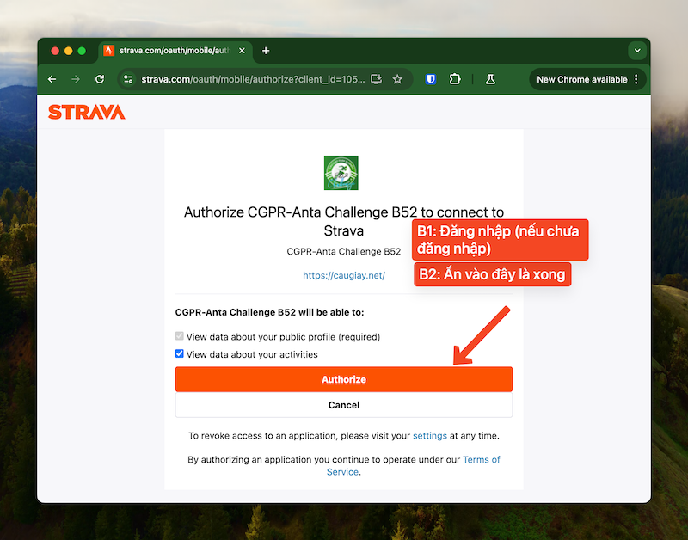Open the Bitwarden shield extension
The width and height of the screenshot is (688, 540).
click(x=431, y=79)
